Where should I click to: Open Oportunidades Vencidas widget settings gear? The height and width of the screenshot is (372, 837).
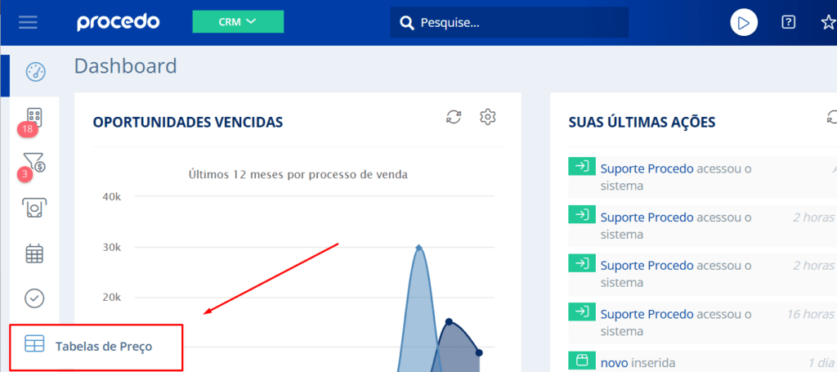pos(488,117)
